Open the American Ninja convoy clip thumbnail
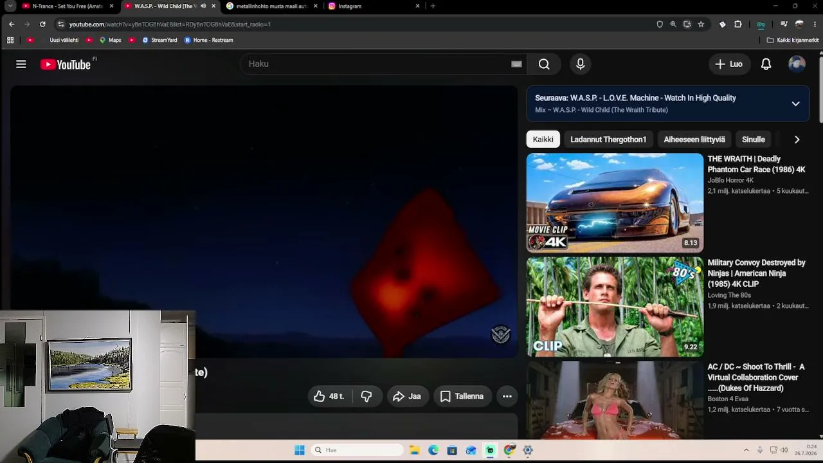 pos(615,307)
